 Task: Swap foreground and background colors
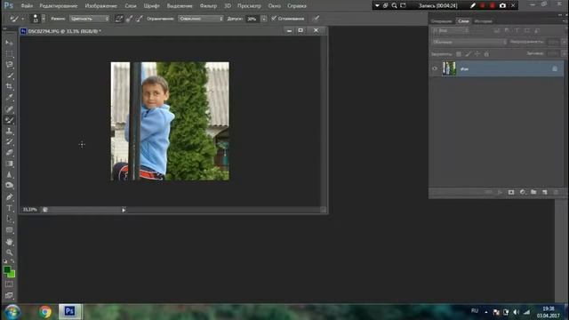pyautogui.click(x=12, y=261)
